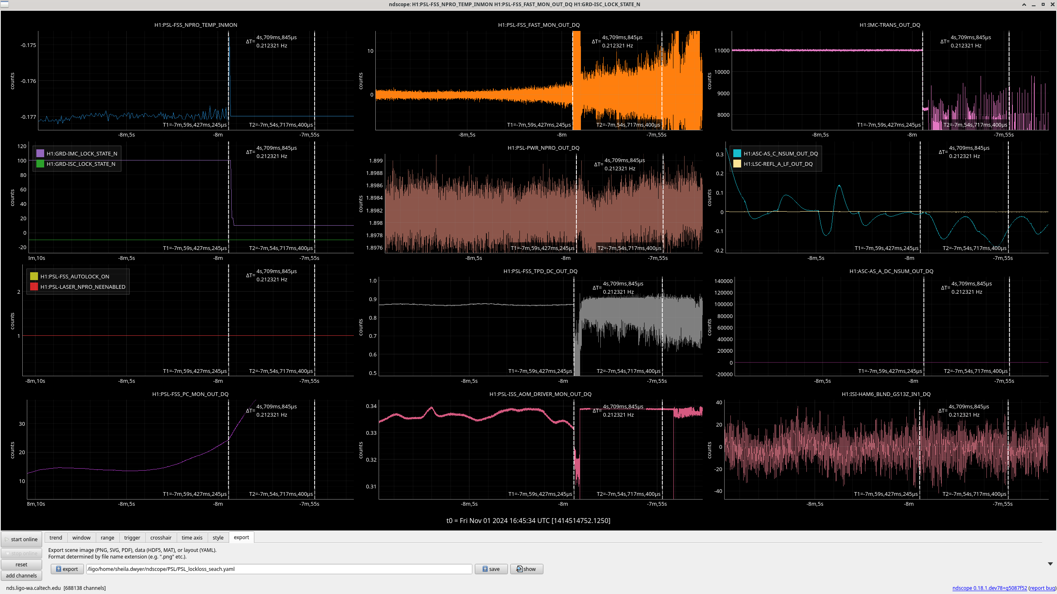Click T2 cursor label in NPRO_TEMP_INMON plot
Viewport: 1057px width, 594px height.
tap(281, 125)
